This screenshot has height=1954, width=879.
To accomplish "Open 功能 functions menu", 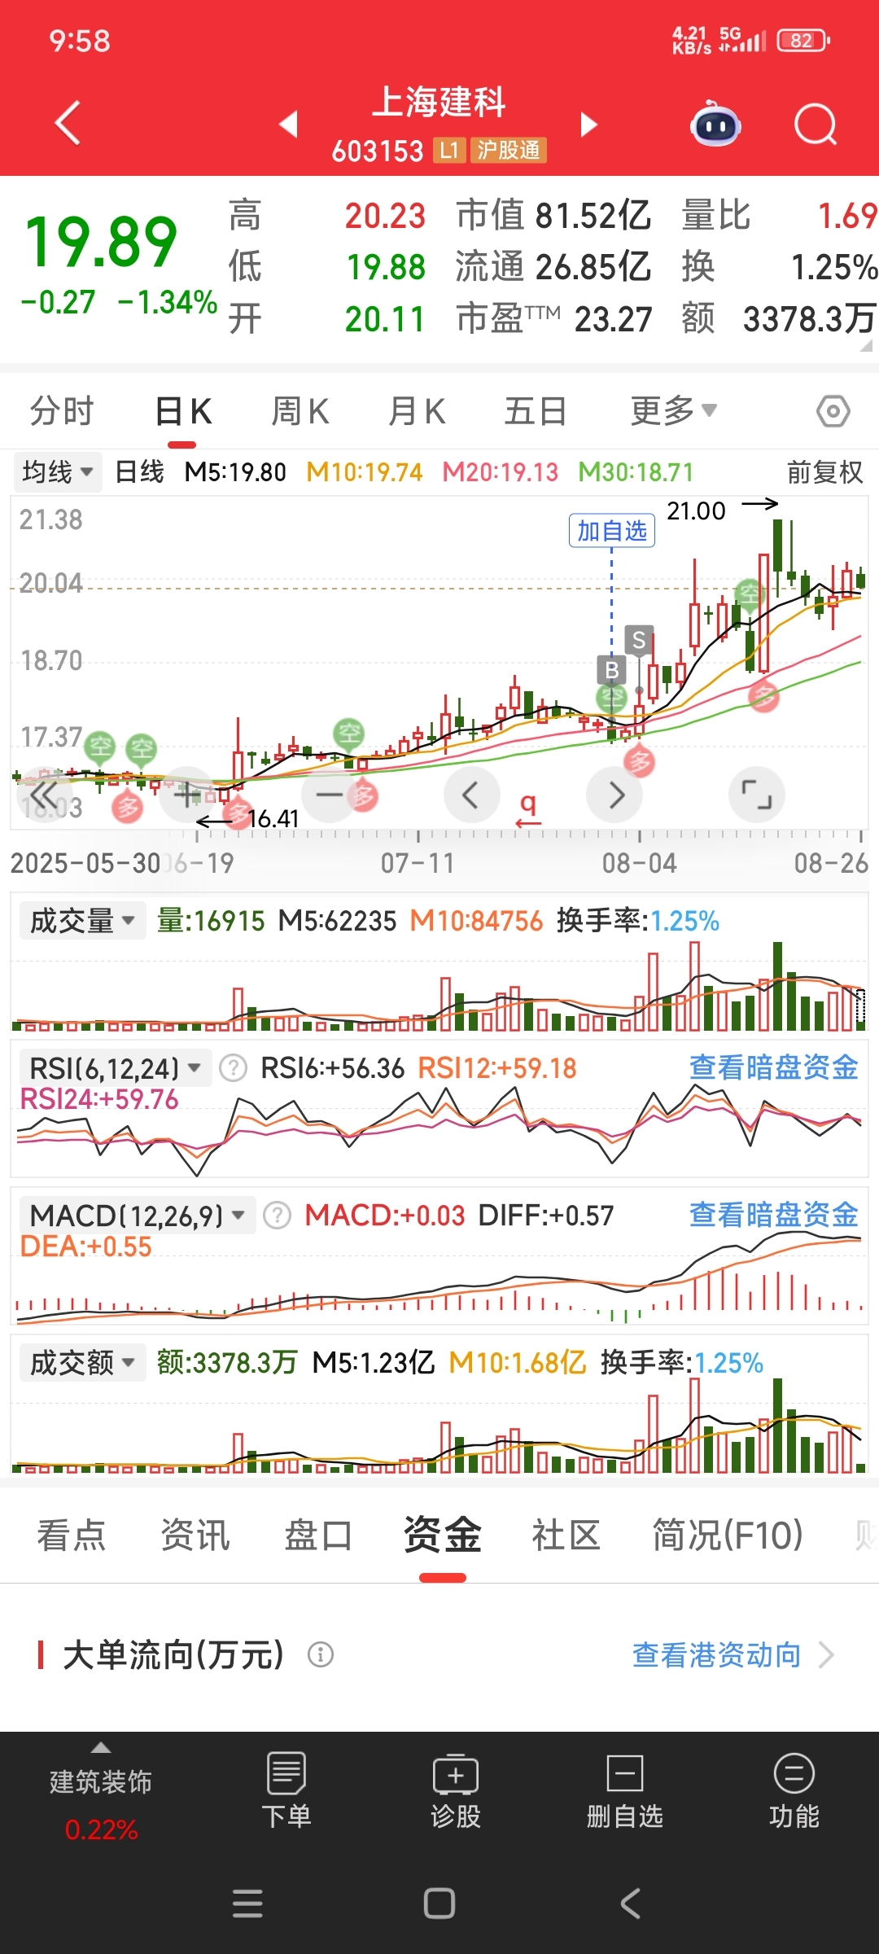I will click(794, 1790).
